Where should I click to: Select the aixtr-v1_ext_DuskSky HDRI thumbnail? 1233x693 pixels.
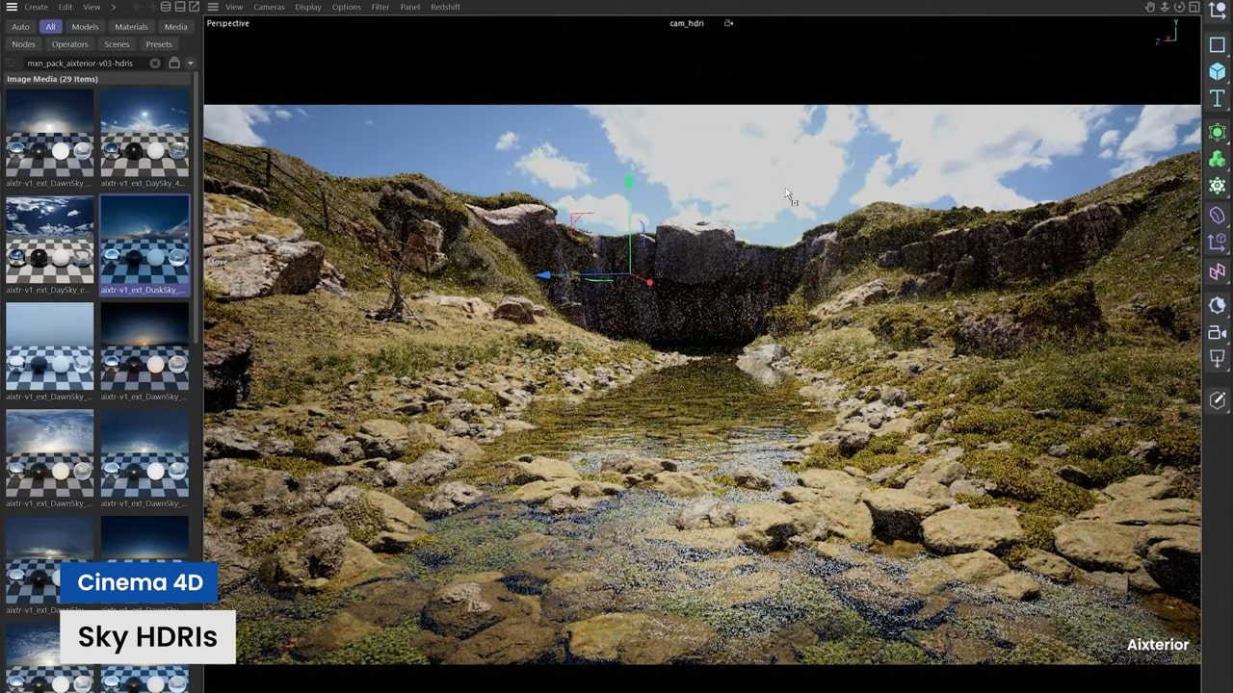coord(144,241)
